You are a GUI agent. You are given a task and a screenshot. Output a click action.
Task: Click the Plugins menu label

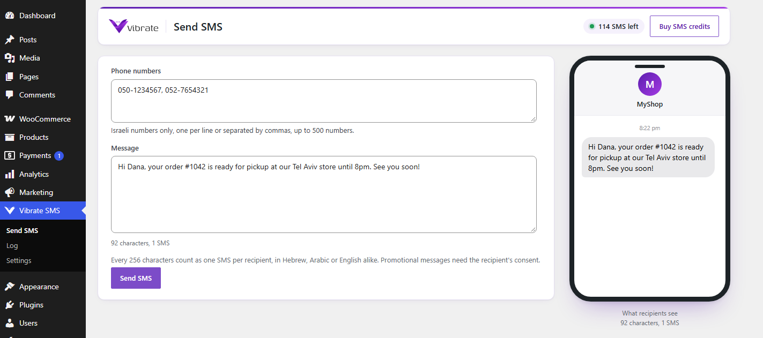click(x=31, y=305)
